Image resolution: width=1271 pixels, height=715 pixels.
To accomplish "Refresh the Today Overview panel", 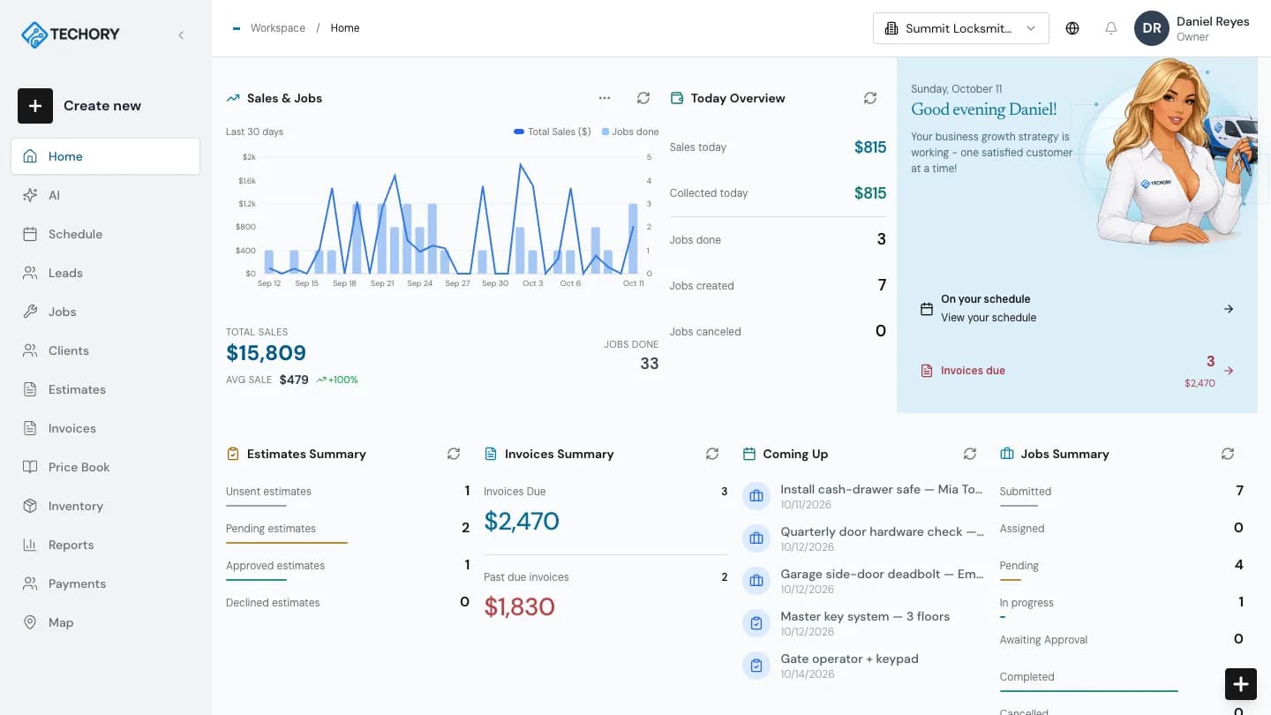I will (x=870, y=98).
